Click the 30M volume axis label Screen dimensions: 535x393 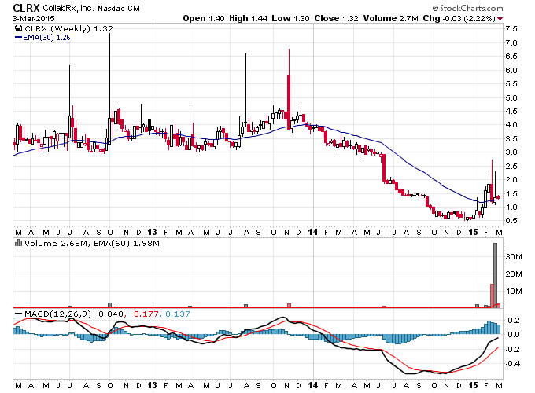tap(514, 257)
